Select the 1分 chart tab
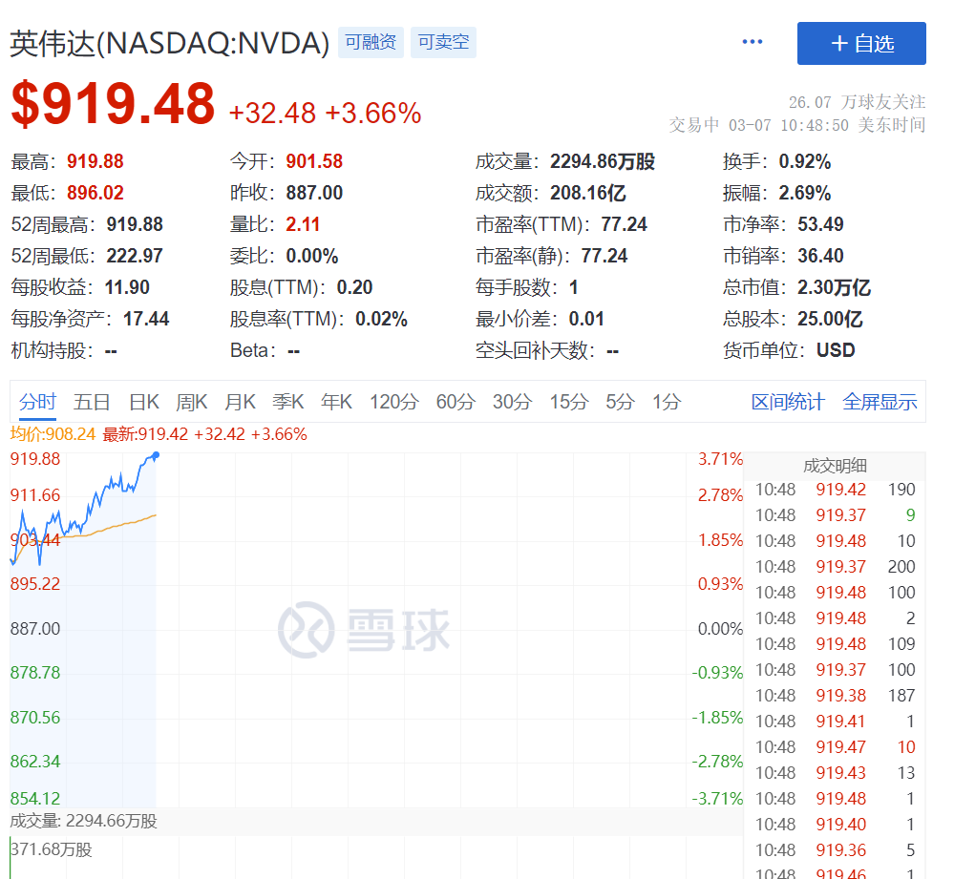 [667, 402]
